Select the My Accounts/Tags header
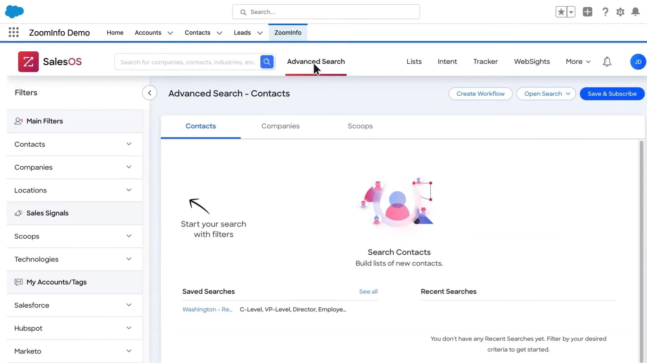Viewport: 647px width, 363px height. click(x=75, y=282)
